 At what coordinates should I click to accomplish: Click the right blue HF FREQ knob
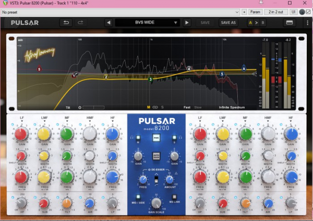[291, 177]
